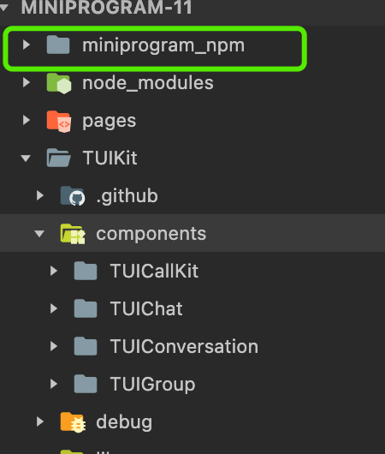
Task: Click the open TUIKit folder icon
Action: tap(58, 158)
